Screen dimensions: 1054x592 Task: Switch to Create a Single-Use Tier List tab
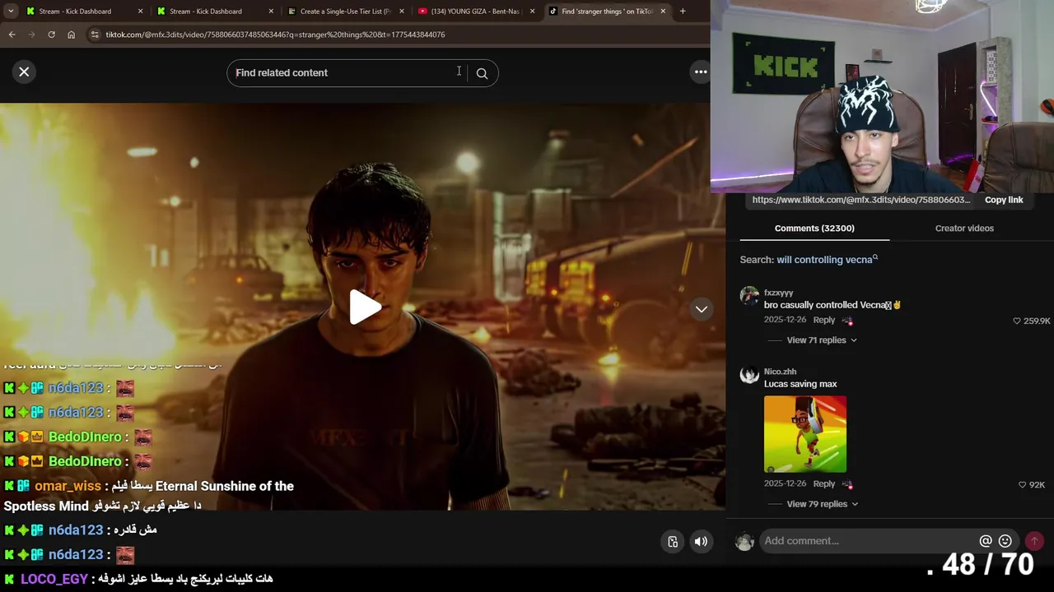(345, 12)
